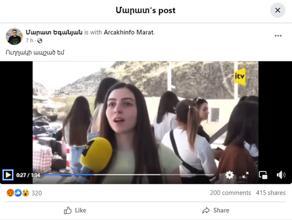This screenshot has height=220, width=292.
Task: Play the video
Action: click(x=8, y=175)
